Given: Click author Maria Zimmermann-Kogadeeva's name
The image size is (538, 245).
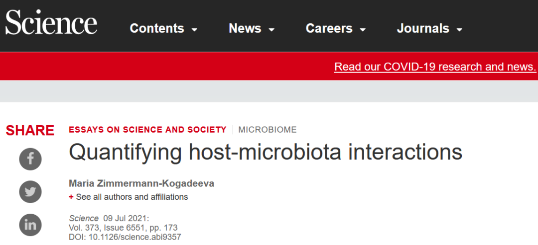Looking at the screenshot, I should 141,183.
